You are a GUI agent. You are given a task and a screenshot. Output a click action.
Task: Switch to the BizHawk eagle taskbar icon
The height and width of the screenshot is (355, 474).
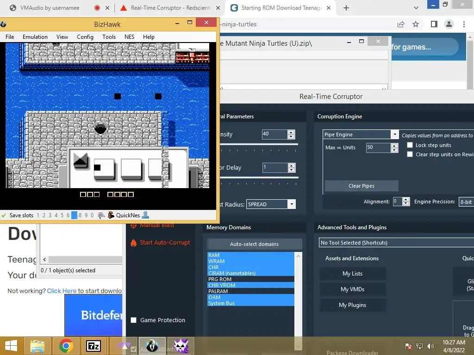point(152,346)
